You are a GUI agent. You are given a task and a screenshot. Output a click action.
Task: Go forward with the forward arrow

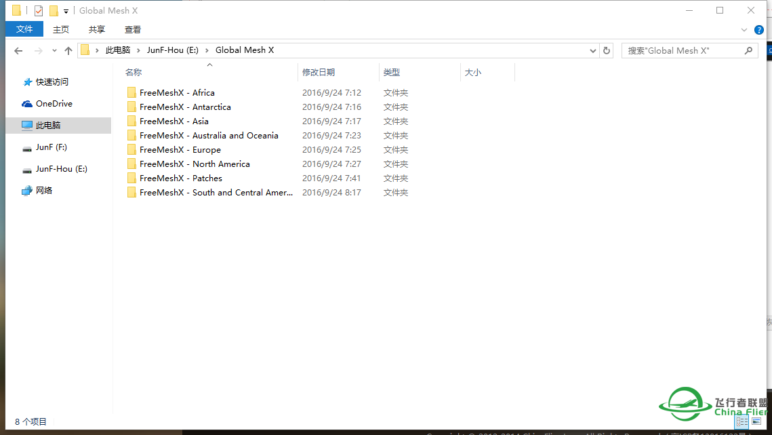38,50
